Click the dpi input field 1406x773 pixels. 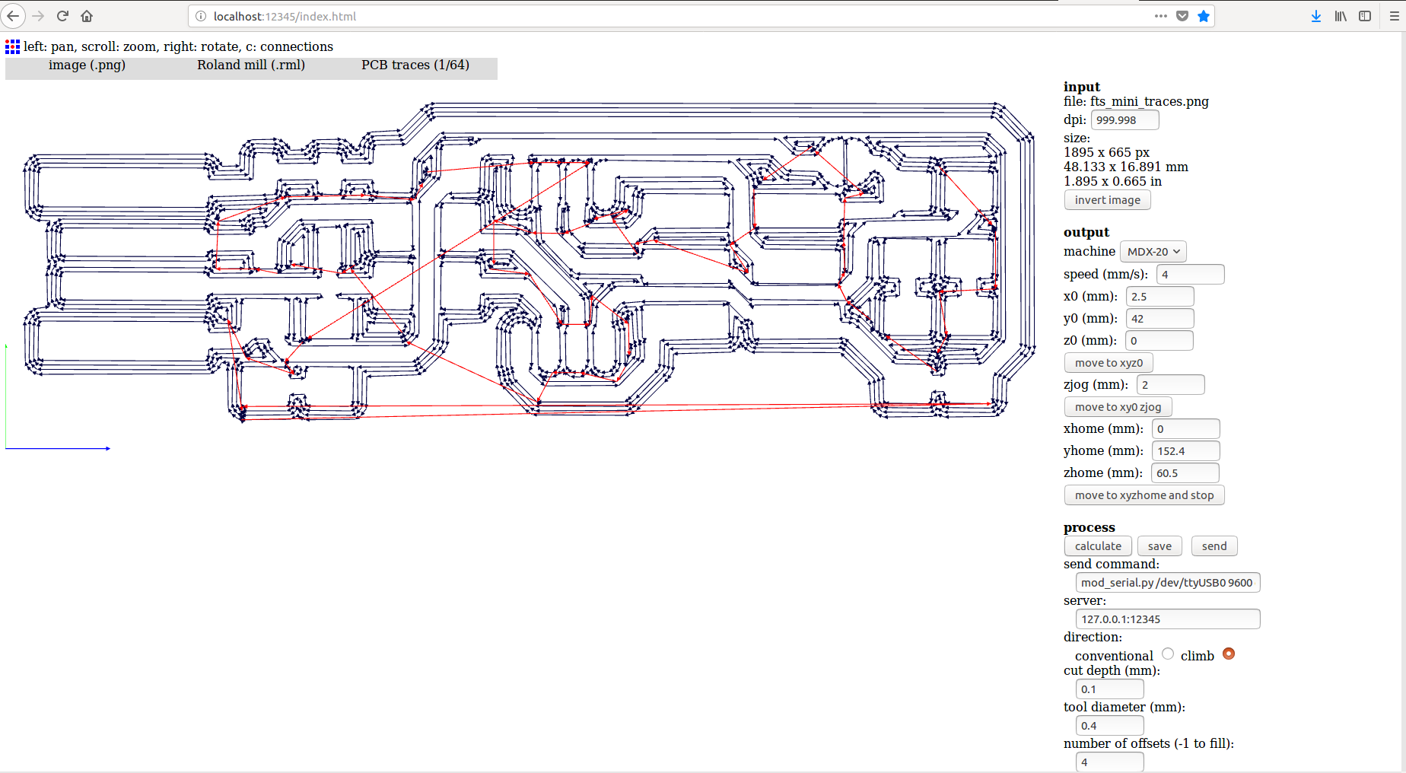click(x=1125, y=120)
